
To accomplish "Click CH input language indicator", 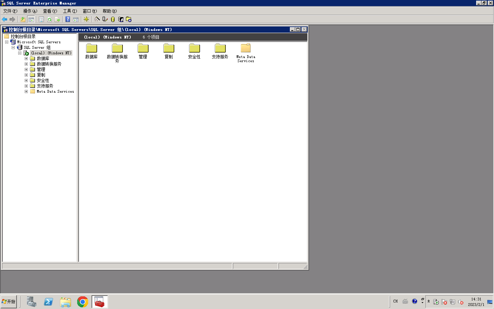I will (396, 301).
